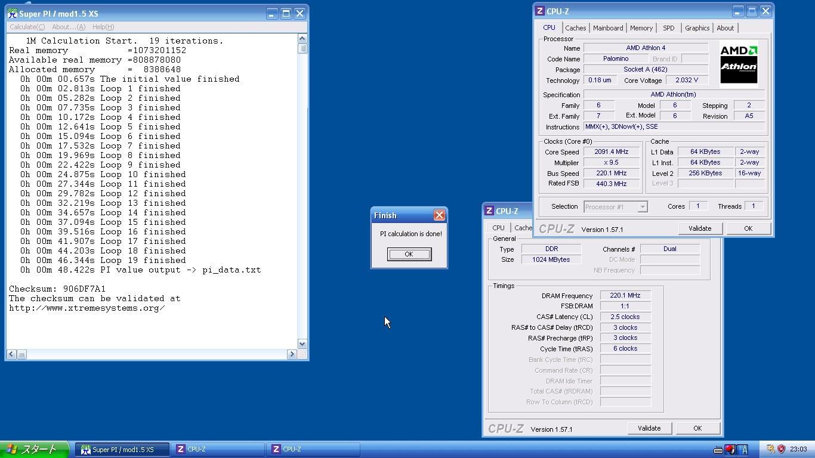Select the CPU tab in rear CPU-Z window
The image size is (815, 458).
point(498,228)
